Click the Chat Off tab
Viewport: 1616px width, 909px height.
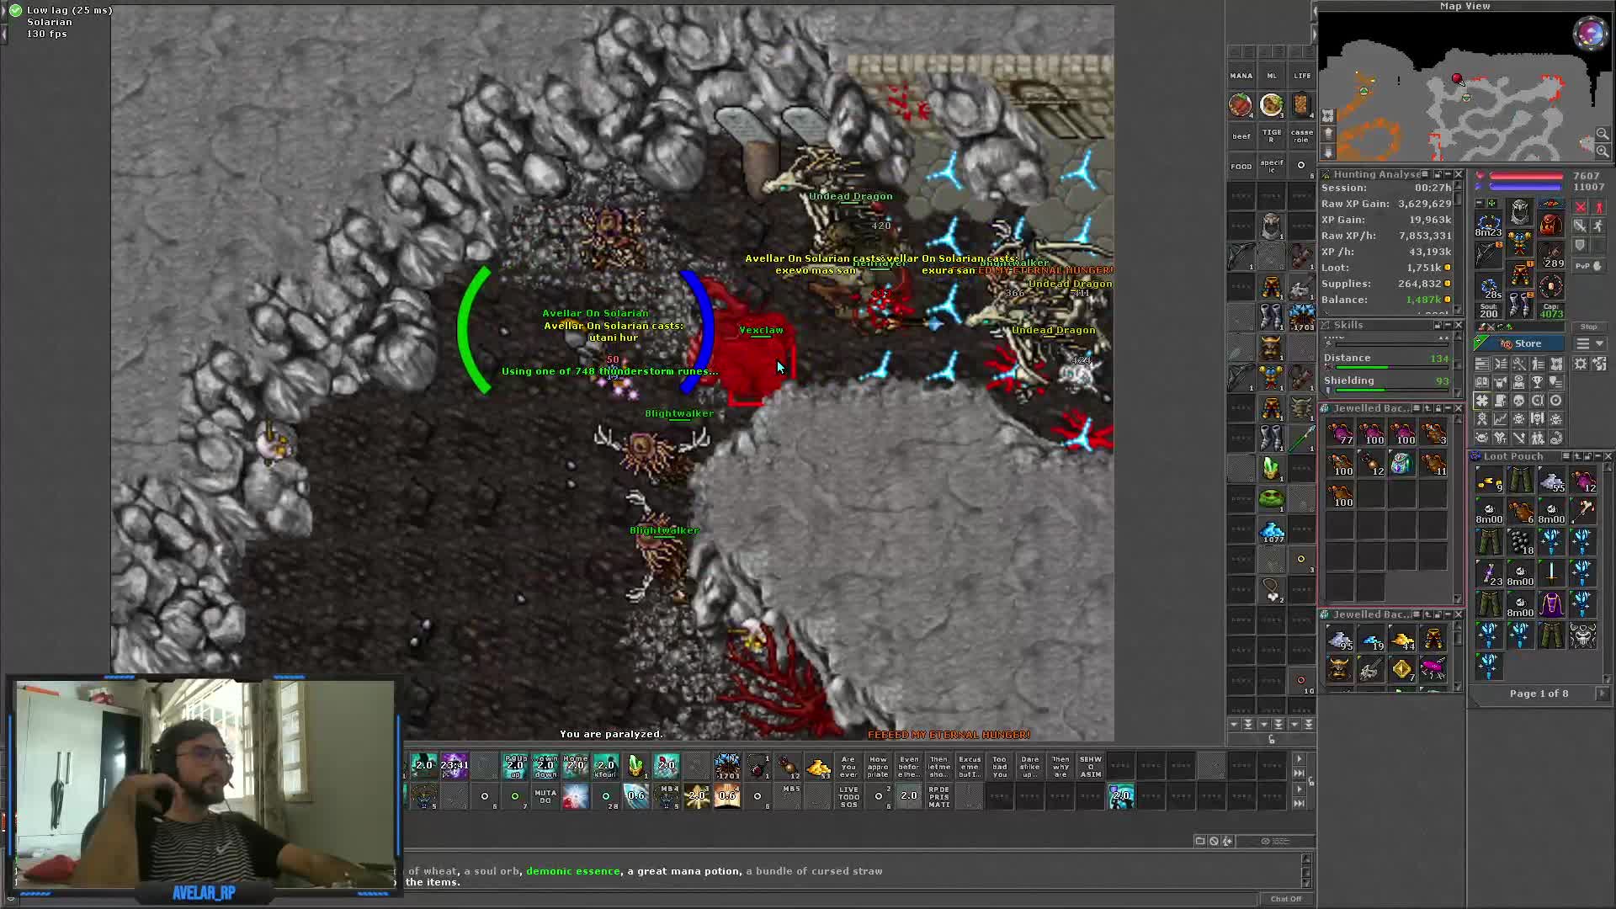point(1285,899)
